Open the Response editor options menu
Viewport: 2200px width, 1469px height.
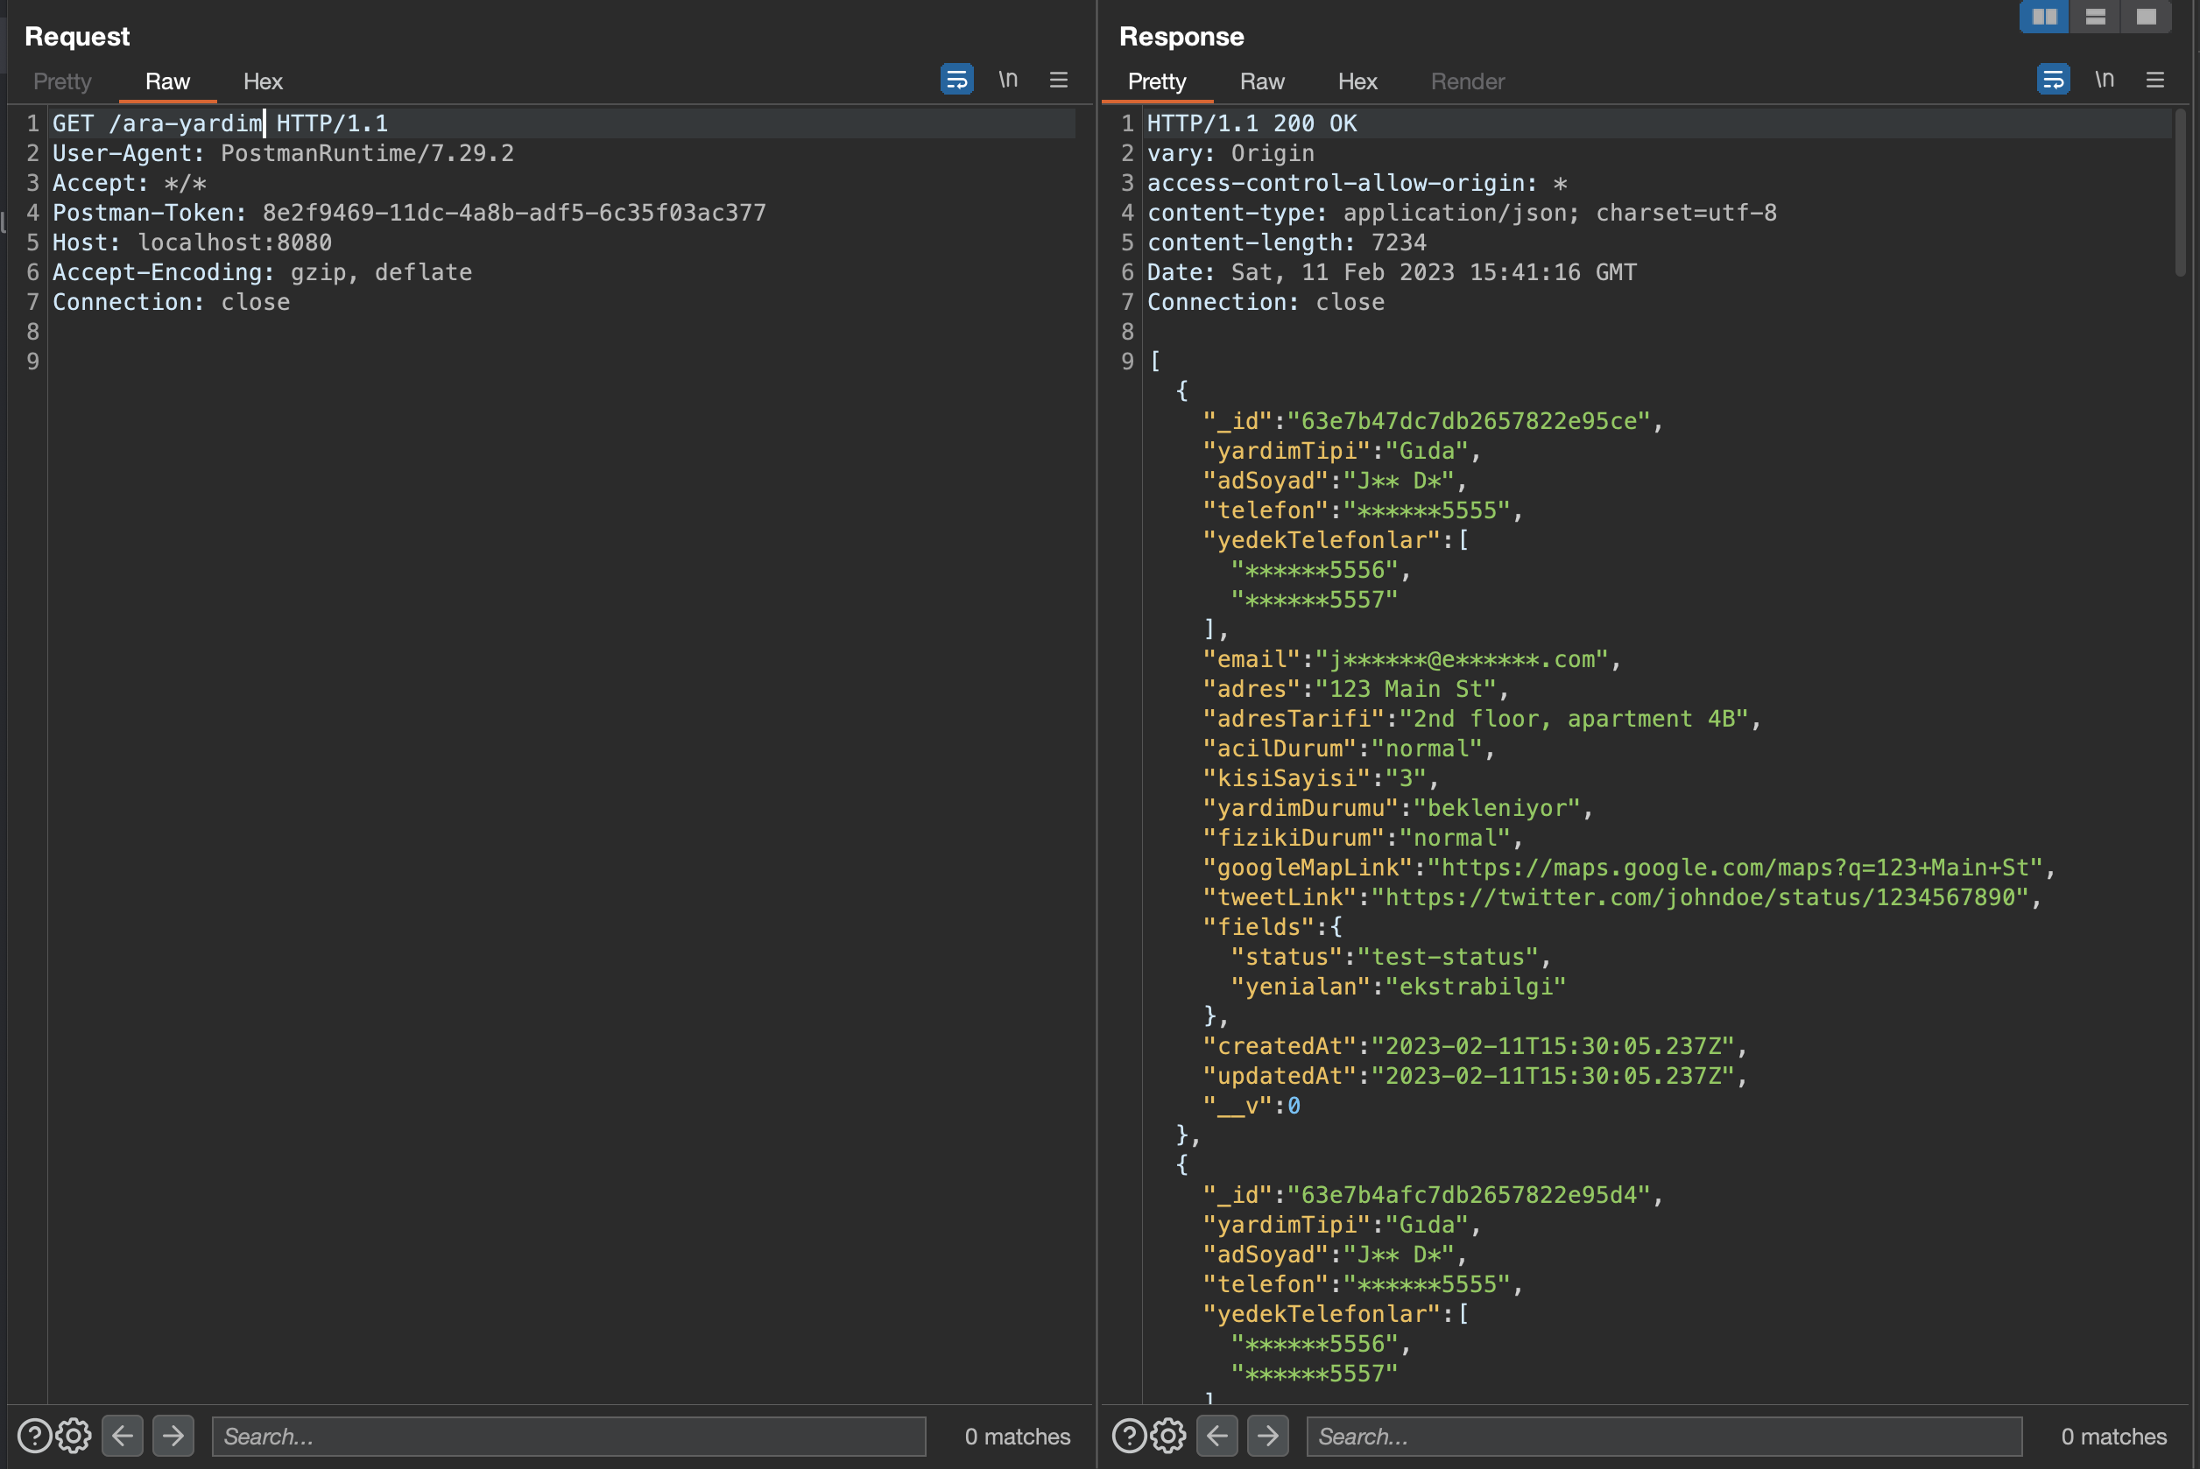(2155, 80)
